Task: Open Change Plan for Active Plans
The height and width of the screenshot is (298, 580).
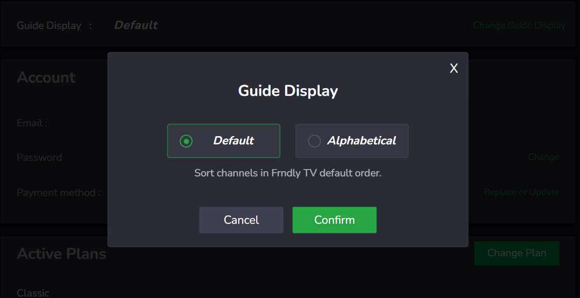Action: 517,253
